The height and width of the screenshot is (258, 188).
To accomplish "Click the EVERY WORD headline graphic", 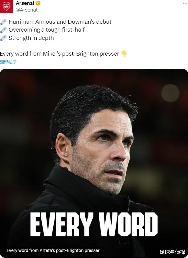I will coord(94,224).
